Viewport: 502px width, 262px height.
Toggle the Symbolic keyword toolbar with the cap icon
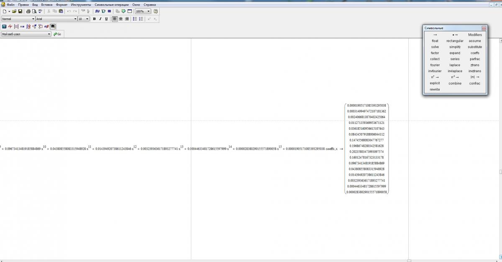(53, 26)
